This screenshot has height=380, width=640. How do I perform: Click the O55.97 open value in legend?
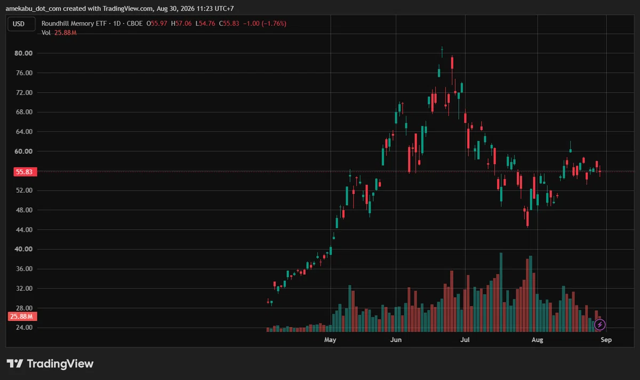tap(157, 24)
